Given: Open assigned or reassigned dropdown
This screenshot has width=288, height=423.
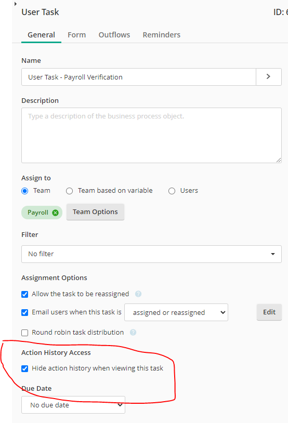Looking at the screenshot, I should [x=176, y=312].
